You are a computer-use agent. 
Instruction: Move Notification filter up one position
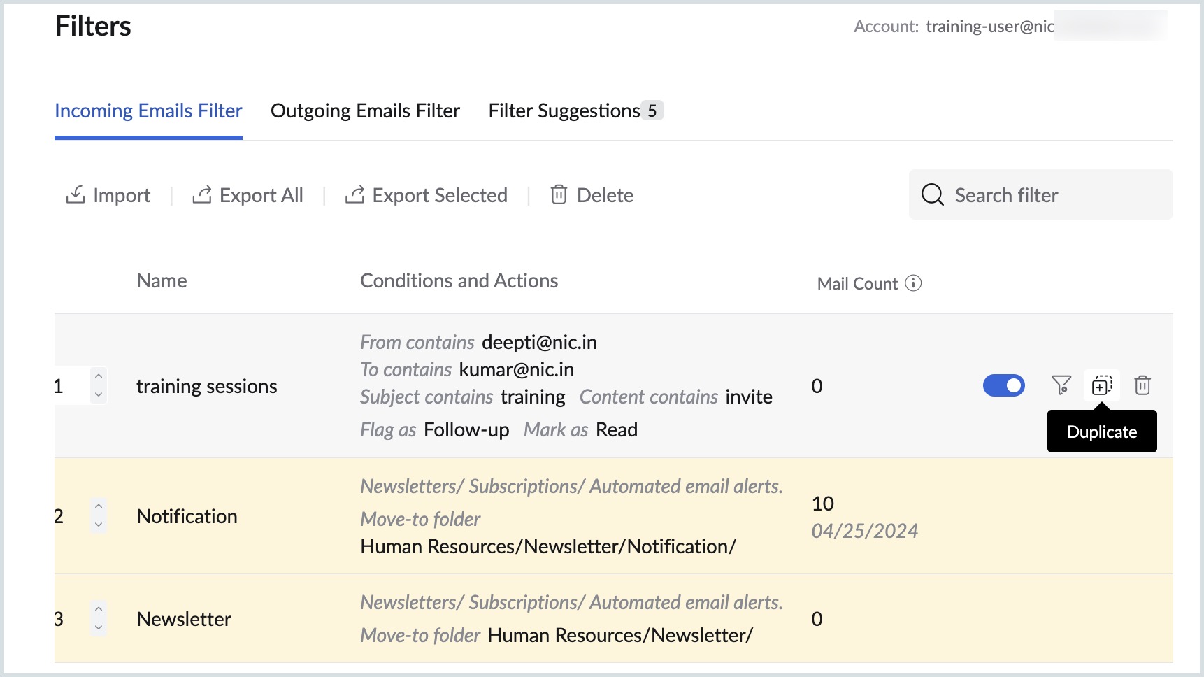(x=99, y=506)
